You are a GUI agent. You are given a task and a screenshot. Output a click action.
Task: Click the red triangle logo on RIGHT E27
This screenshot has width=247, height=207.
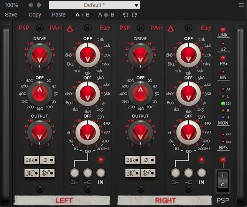click(171, 28)
